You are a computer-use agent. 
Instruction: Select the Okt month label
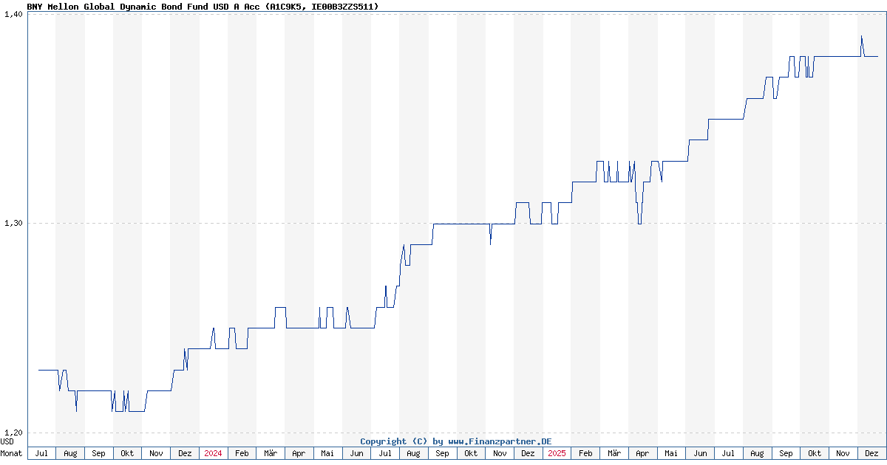coord(127,452)
